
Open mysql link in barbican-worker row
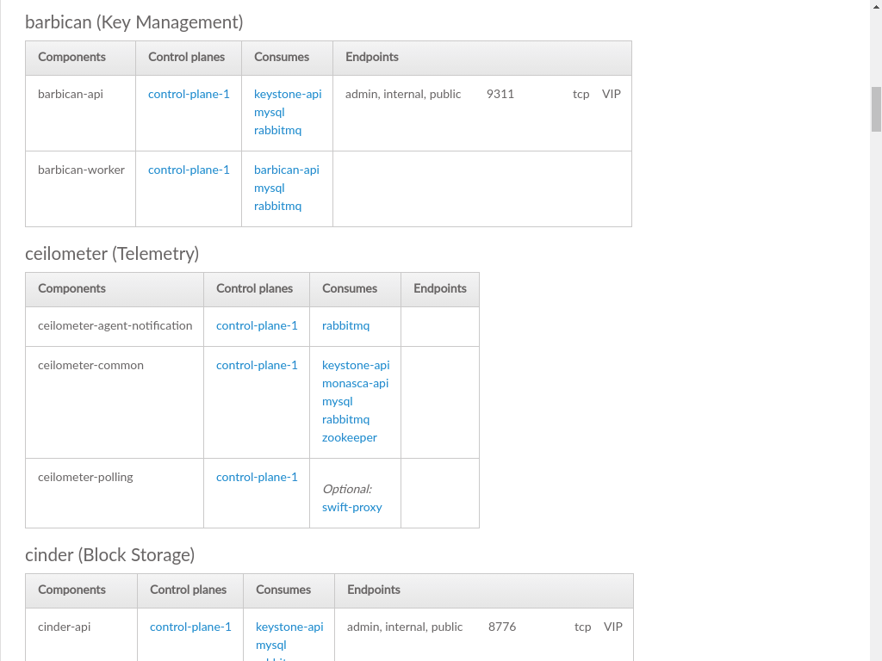pos(269,188)
